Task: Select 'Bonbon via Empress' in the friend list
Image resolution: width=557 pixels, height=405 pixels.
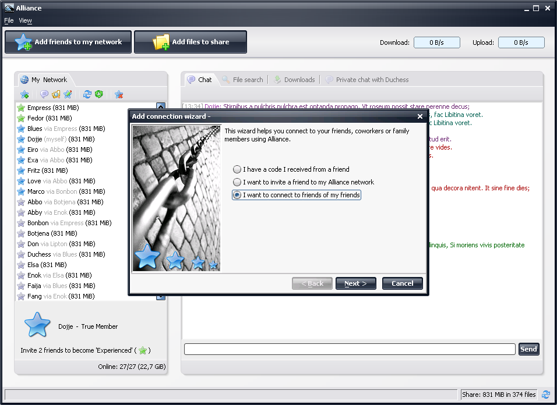Action: pos(69,223)
